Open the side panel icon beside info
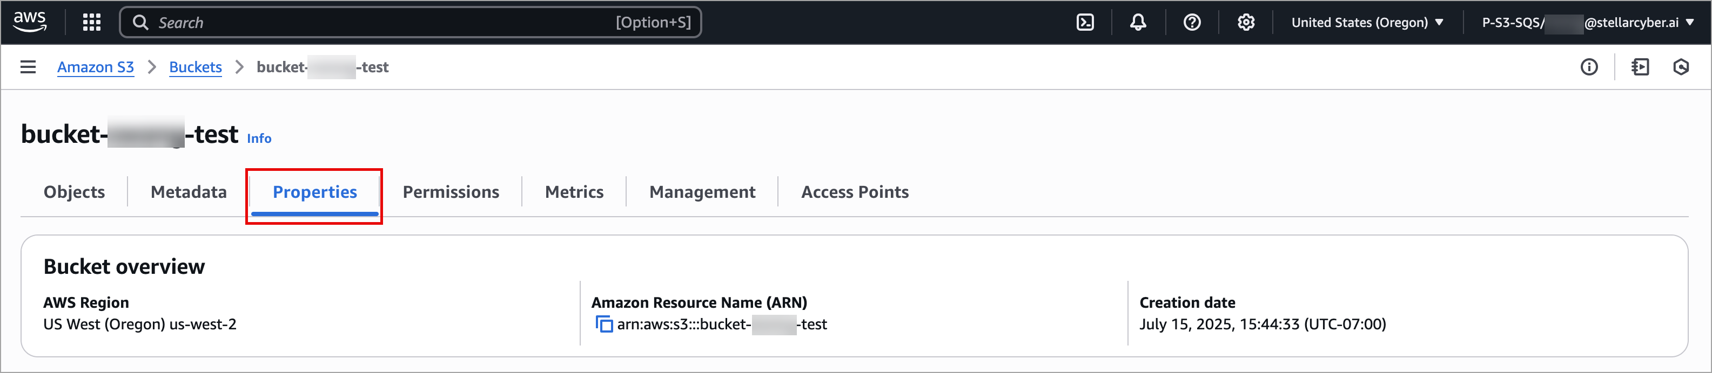 pos(1640,67)
